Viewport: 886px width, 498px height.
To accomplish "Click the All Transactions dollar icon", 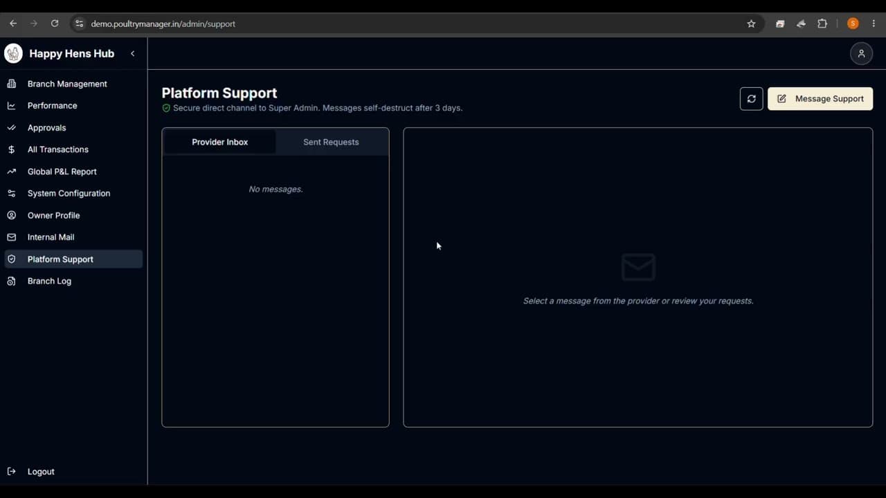I will tap(11, 149).
